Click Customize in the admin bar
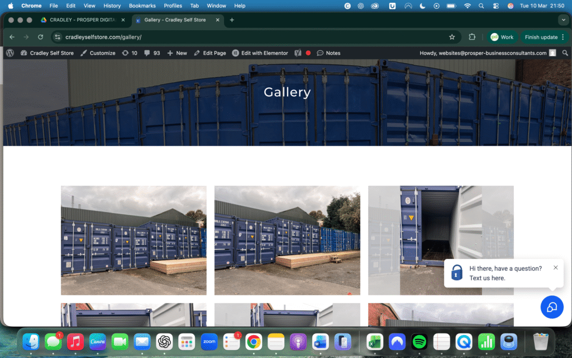The width and height of the screenshot is (572, 358). [98, 53]
